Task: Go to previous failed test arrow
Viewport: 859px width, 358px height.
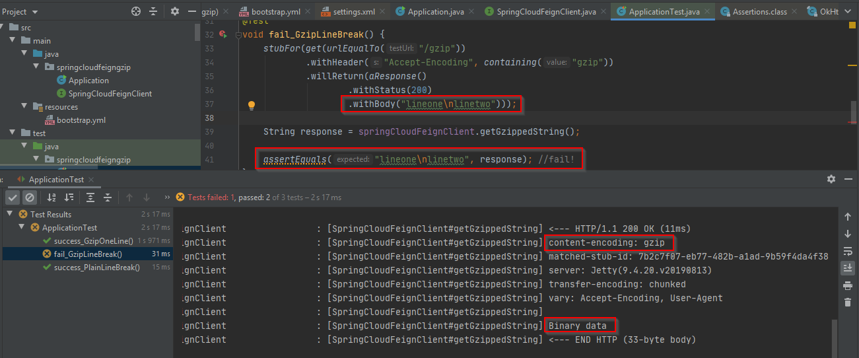Action: tap(129, 197)
